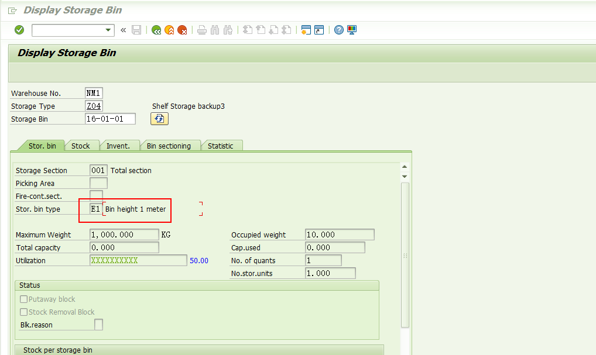Viewport: 596px width, 355px height.
Task: Click the red Cancel icon
Action: pos(181,30)
